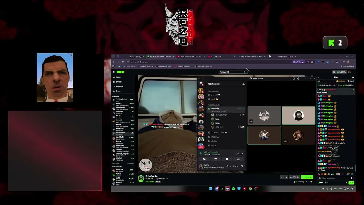The width and height of the screenshot is (364, 205).
Task: Click Chrome icon in the taskbar
Action: [x=250, y=188]
